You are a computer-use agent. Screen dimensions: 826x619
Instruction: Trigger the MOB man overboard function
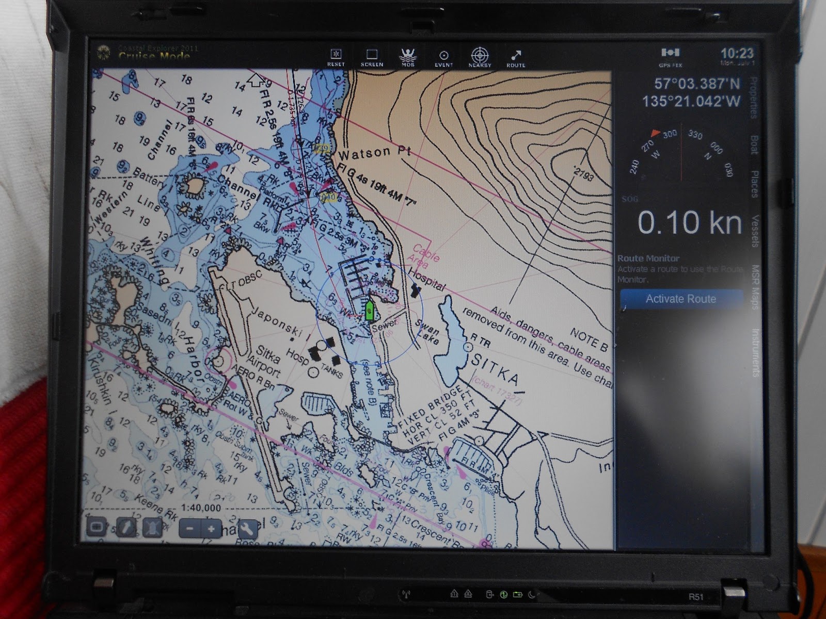[x=407, y=56]
